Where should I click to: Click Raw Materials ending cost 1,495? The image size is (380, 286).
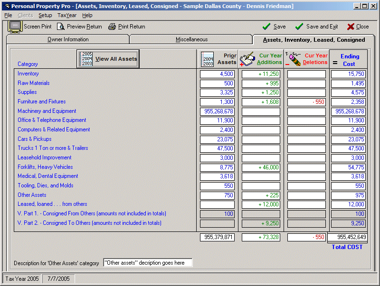coord(348,83)
